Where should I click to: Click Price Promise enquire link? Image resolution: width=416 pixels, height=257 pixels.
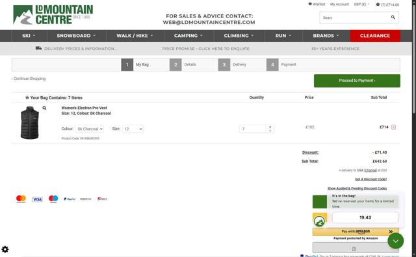click(x=206, y=49)
